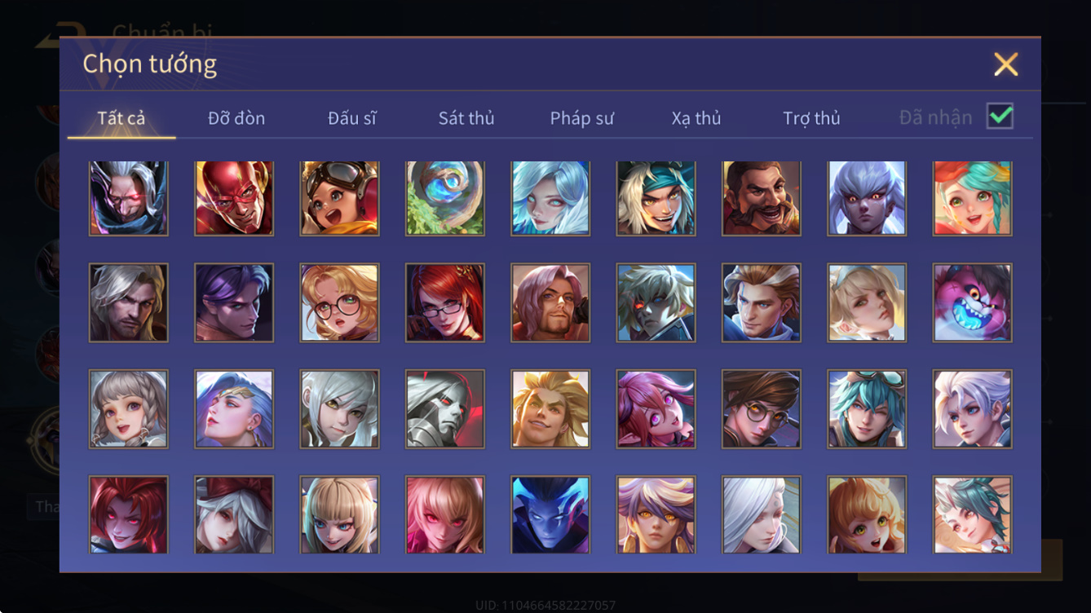Switch to the Đỡ đòn tab
This screenshot has width=1091, height=613.
point(236,118)
